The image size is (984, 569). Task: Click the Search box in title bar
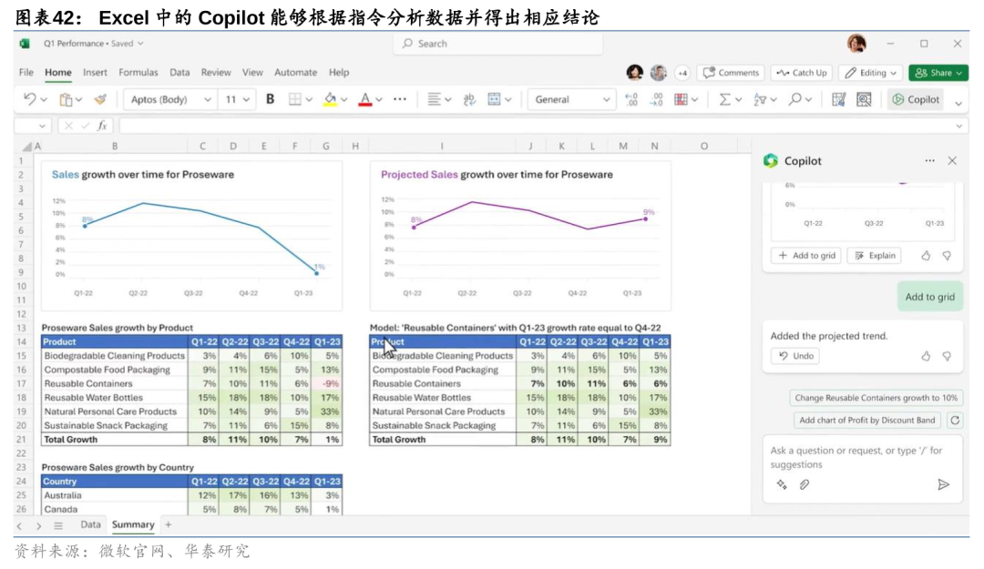[497, 44]
